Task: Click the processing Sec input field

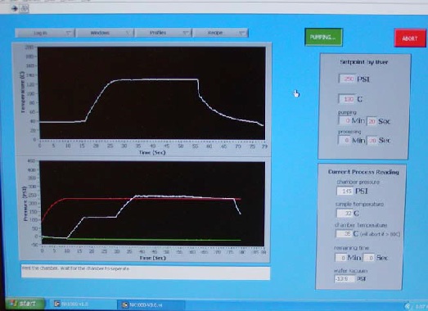Action: pyautogui.click(x=372, y=140)
